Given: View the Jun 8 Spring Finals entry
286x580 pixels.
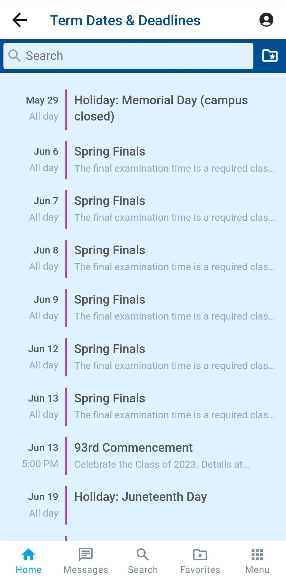Looking at the screenshot, I should (x=143, y=259).
